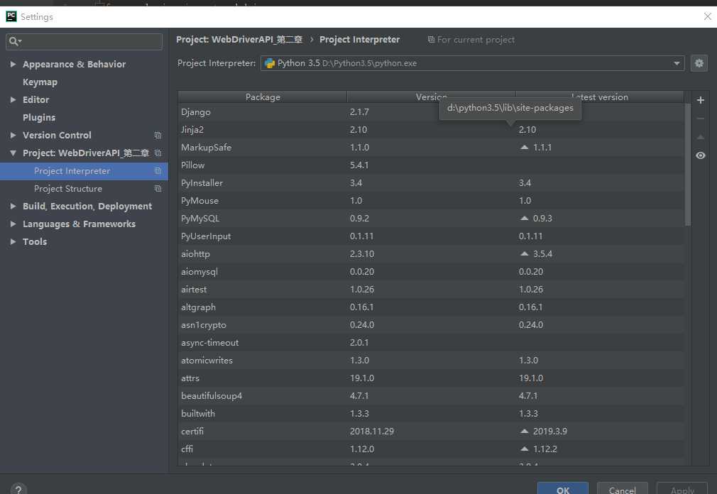Screen dimensions: 717x494
Task: Expand Languages & Frameworks section
Action: [x=13, y=224]
